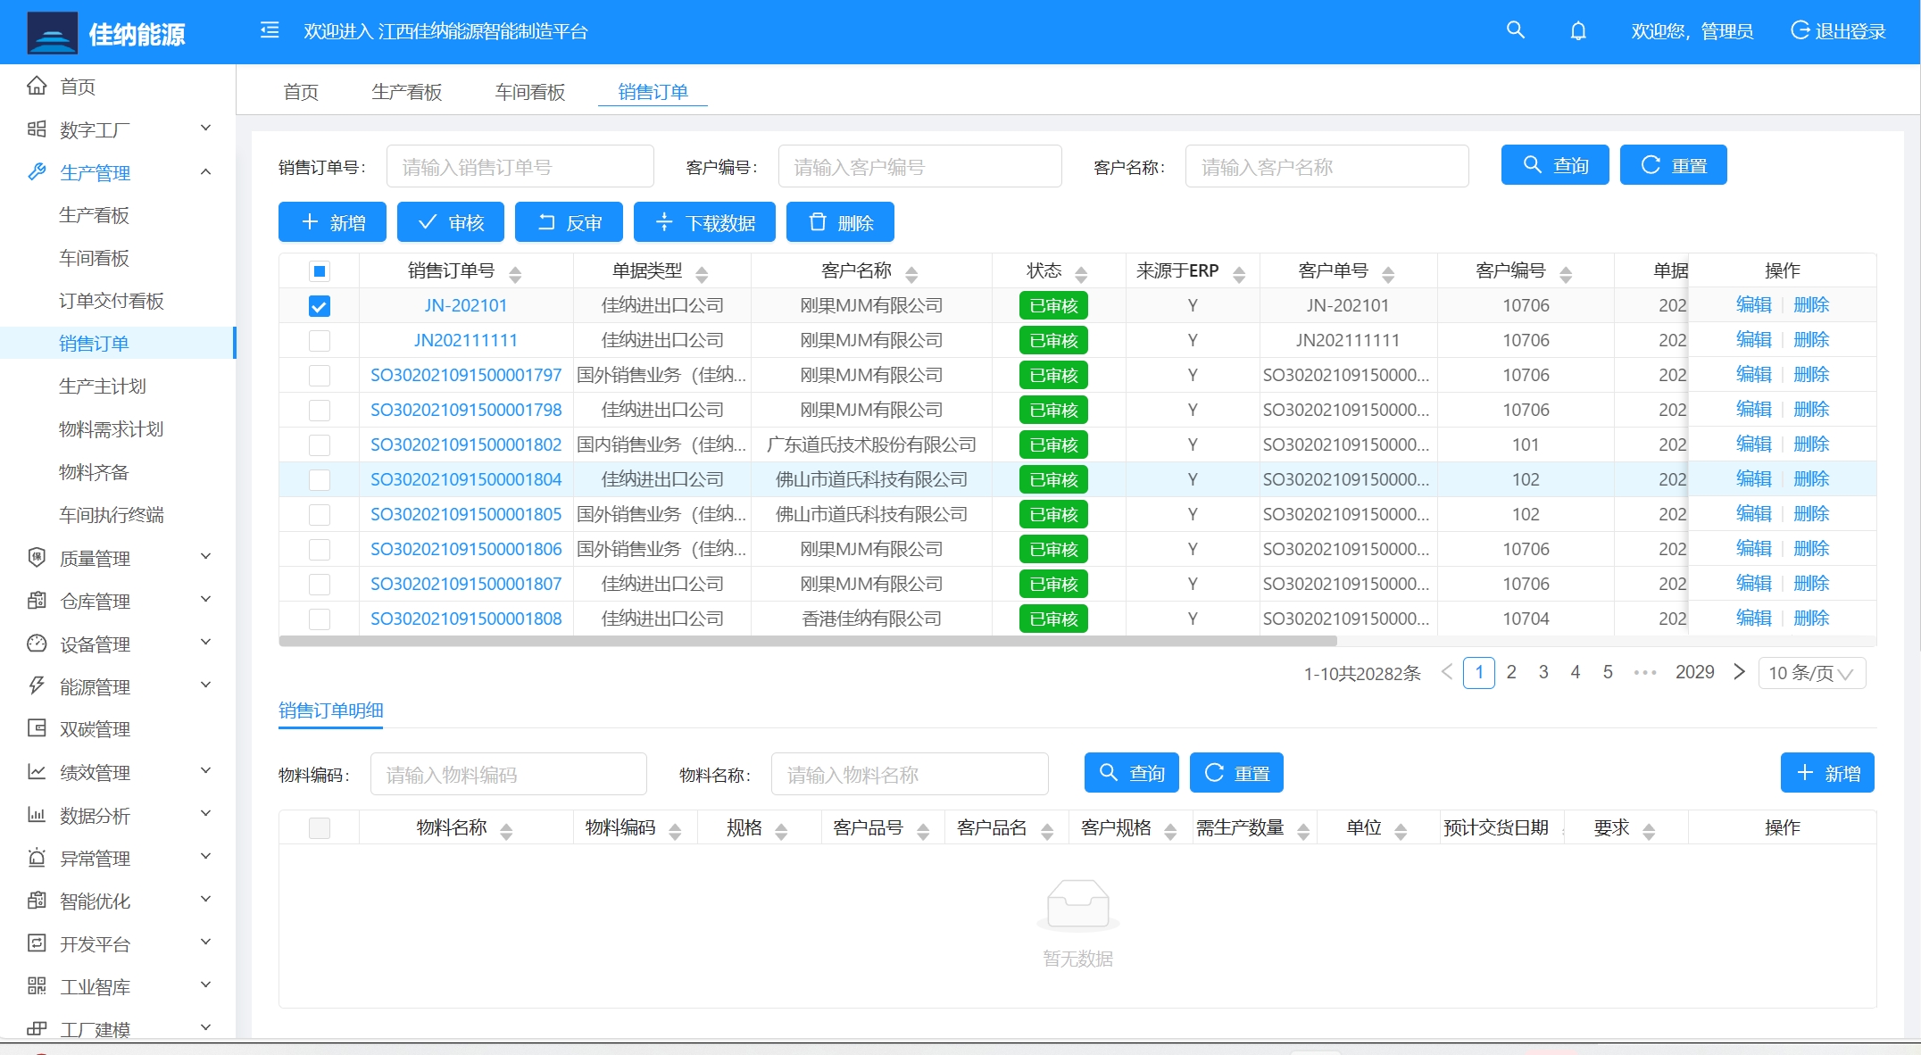Expand the 仓库管理 sidebar menu
The height and width of the screenshot is (1055, 1921).
tap(205, 599)
